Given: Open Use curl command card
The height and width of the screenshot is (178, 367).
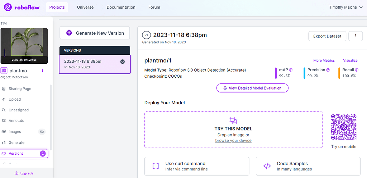Looking at the screenshot, I should pos(196,166).
